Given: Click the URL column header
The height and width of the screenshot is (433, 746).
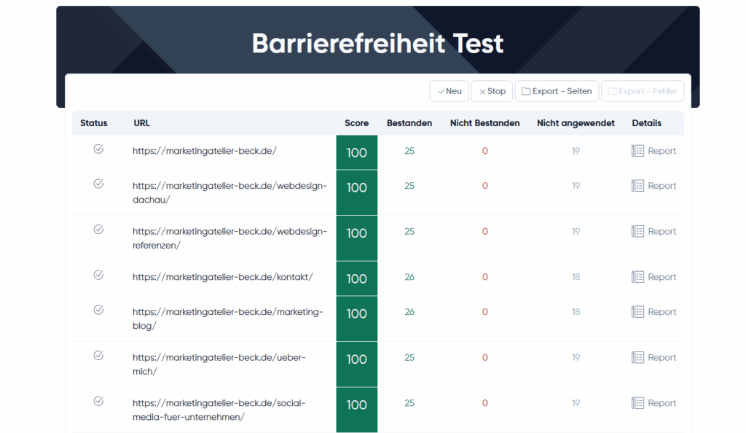Looking at the screenshot, I should [x=142, y=122].
